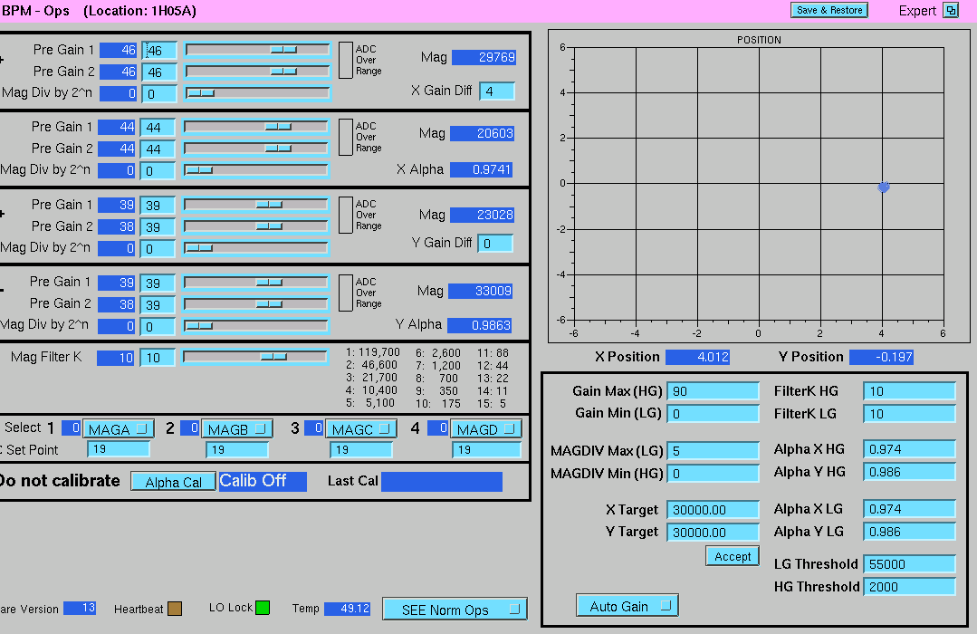
Task: Click the Gain Max (HG) input field
Action: pyautogui.click(x=713, y=391)
